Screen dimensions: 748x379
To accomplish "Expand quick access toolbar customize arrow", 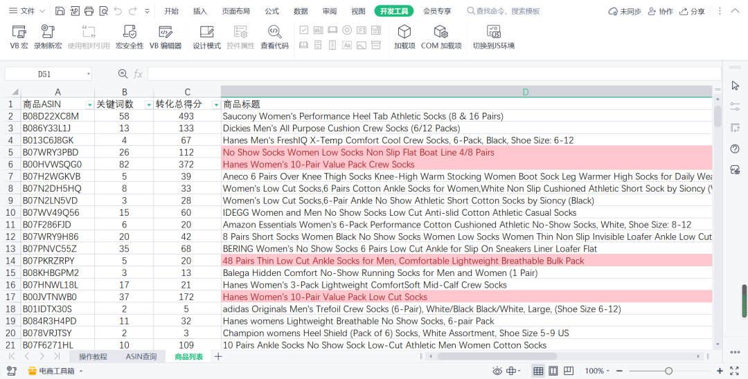I will (x=147, y=11).
